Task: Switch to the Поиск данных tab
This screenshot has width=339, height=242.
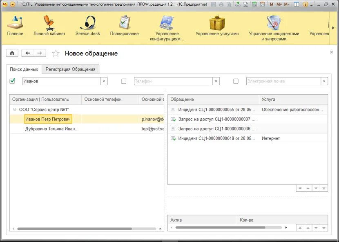Action: [x=24, y=69]
